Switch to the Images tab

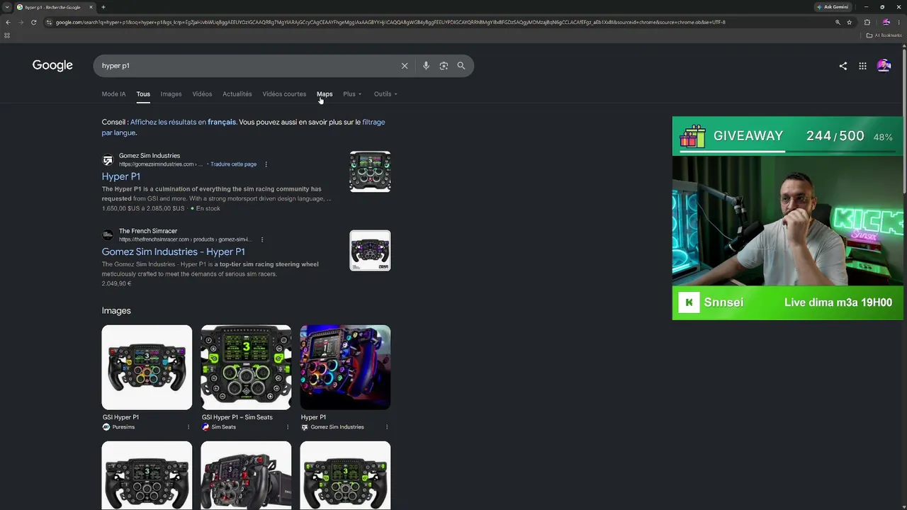[x=171, y=94]
